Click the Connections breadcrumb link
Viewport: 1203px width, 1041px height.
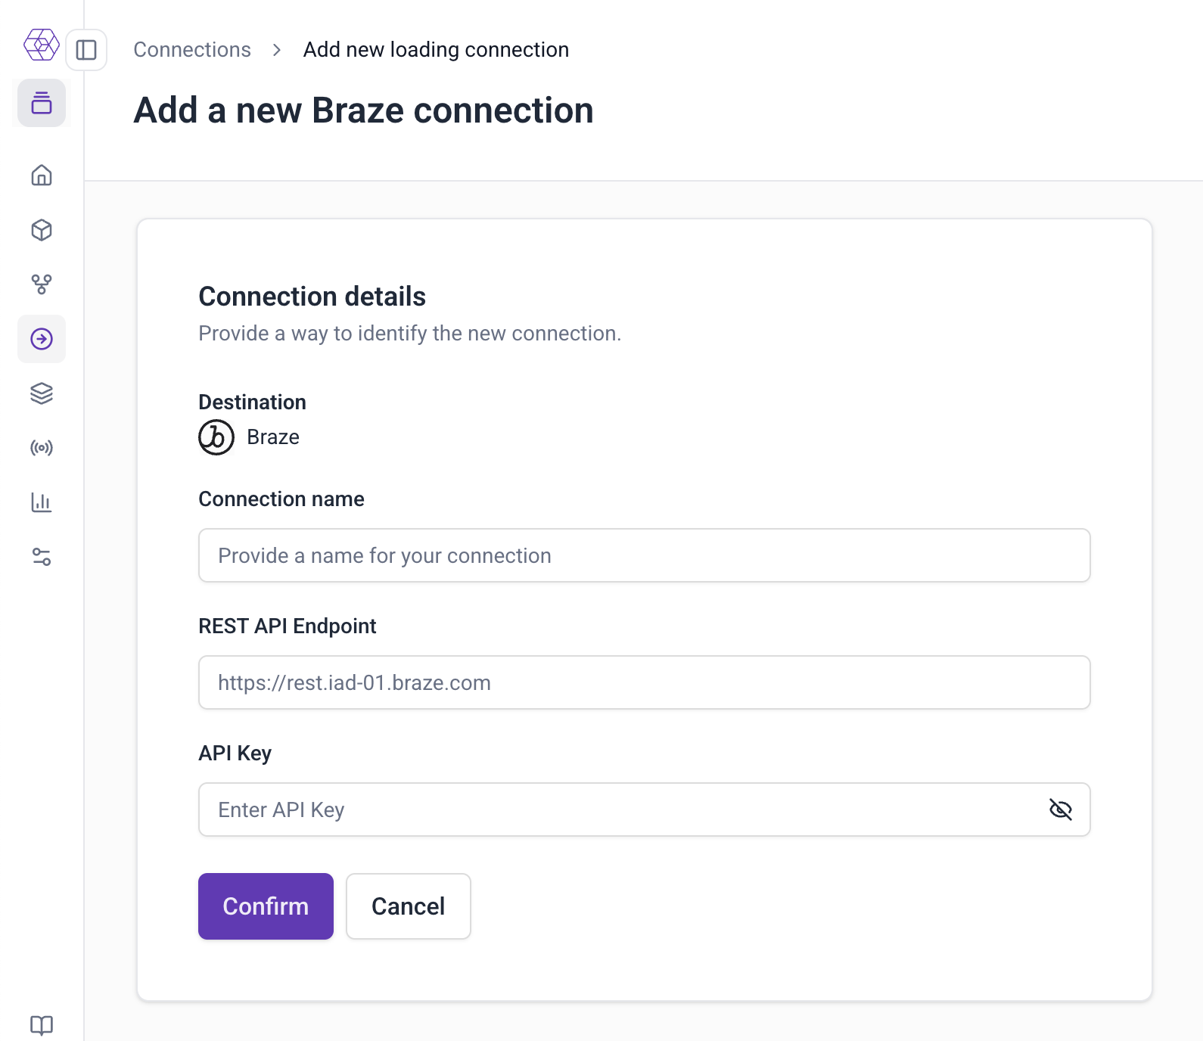pyautogui.click(x=192, y=50)
